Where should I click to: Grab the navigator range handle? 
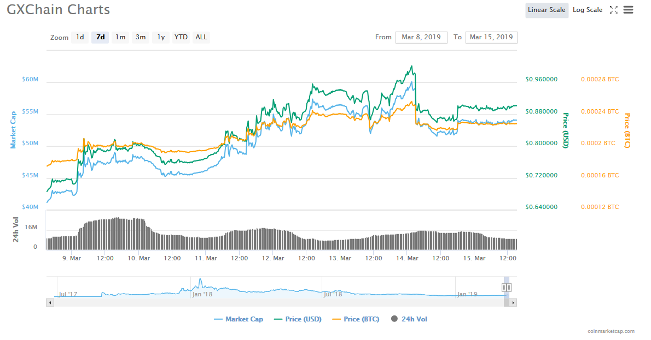pyautogui.click(x=506, y=288)
